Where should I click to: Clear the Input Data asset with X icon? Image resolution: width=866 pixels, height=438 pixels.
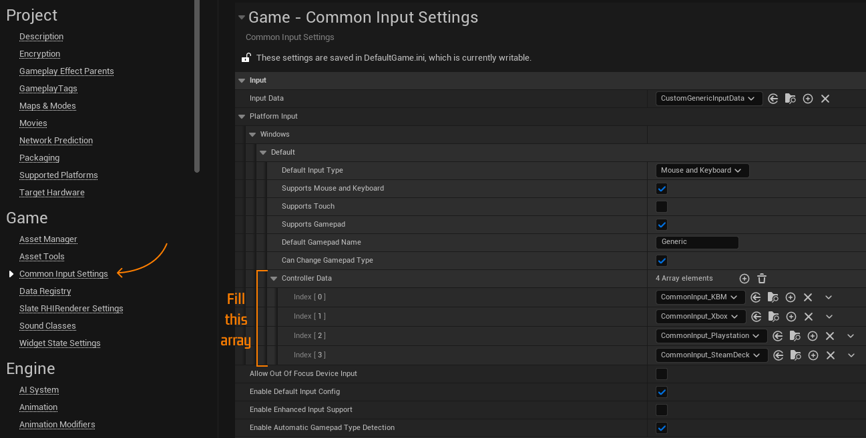click(x=825, y=99)
